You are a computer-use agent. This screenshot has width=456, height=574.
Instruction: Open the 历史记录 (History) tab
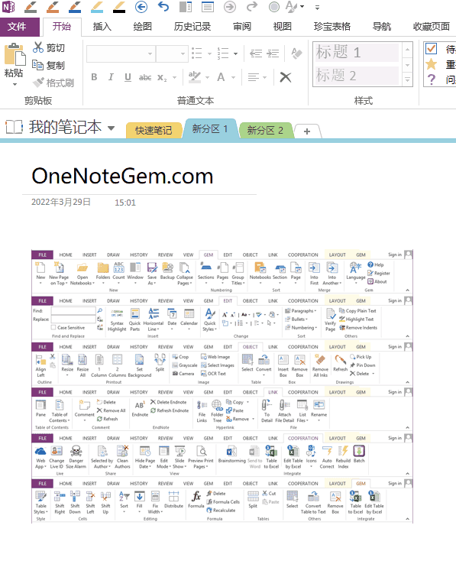(x=192, y=26)
